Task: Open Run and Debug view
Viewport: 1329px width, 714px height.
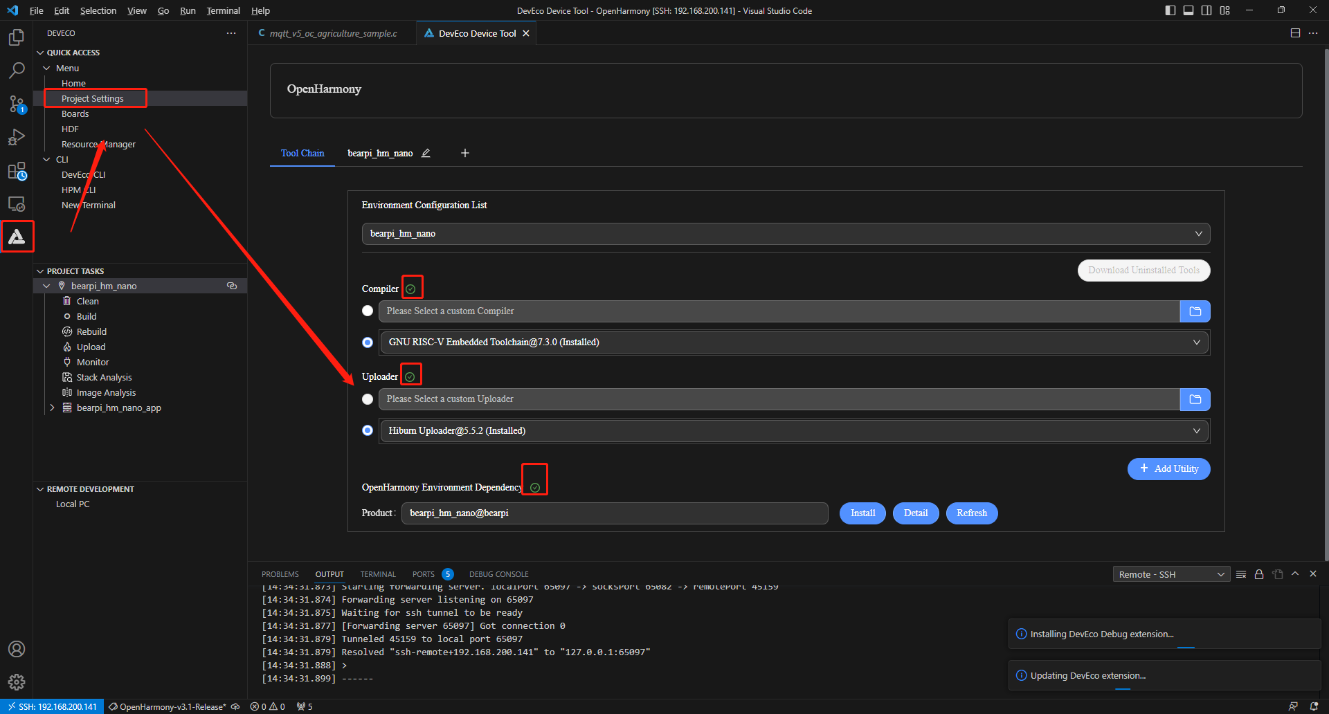Action: (17, 137)
